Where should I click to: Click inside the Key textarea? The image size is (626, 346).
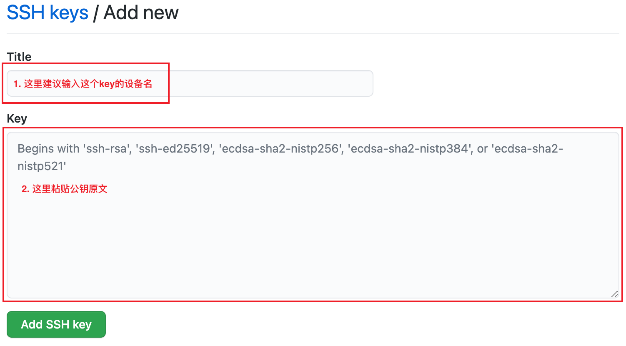[x=313, y=215]
